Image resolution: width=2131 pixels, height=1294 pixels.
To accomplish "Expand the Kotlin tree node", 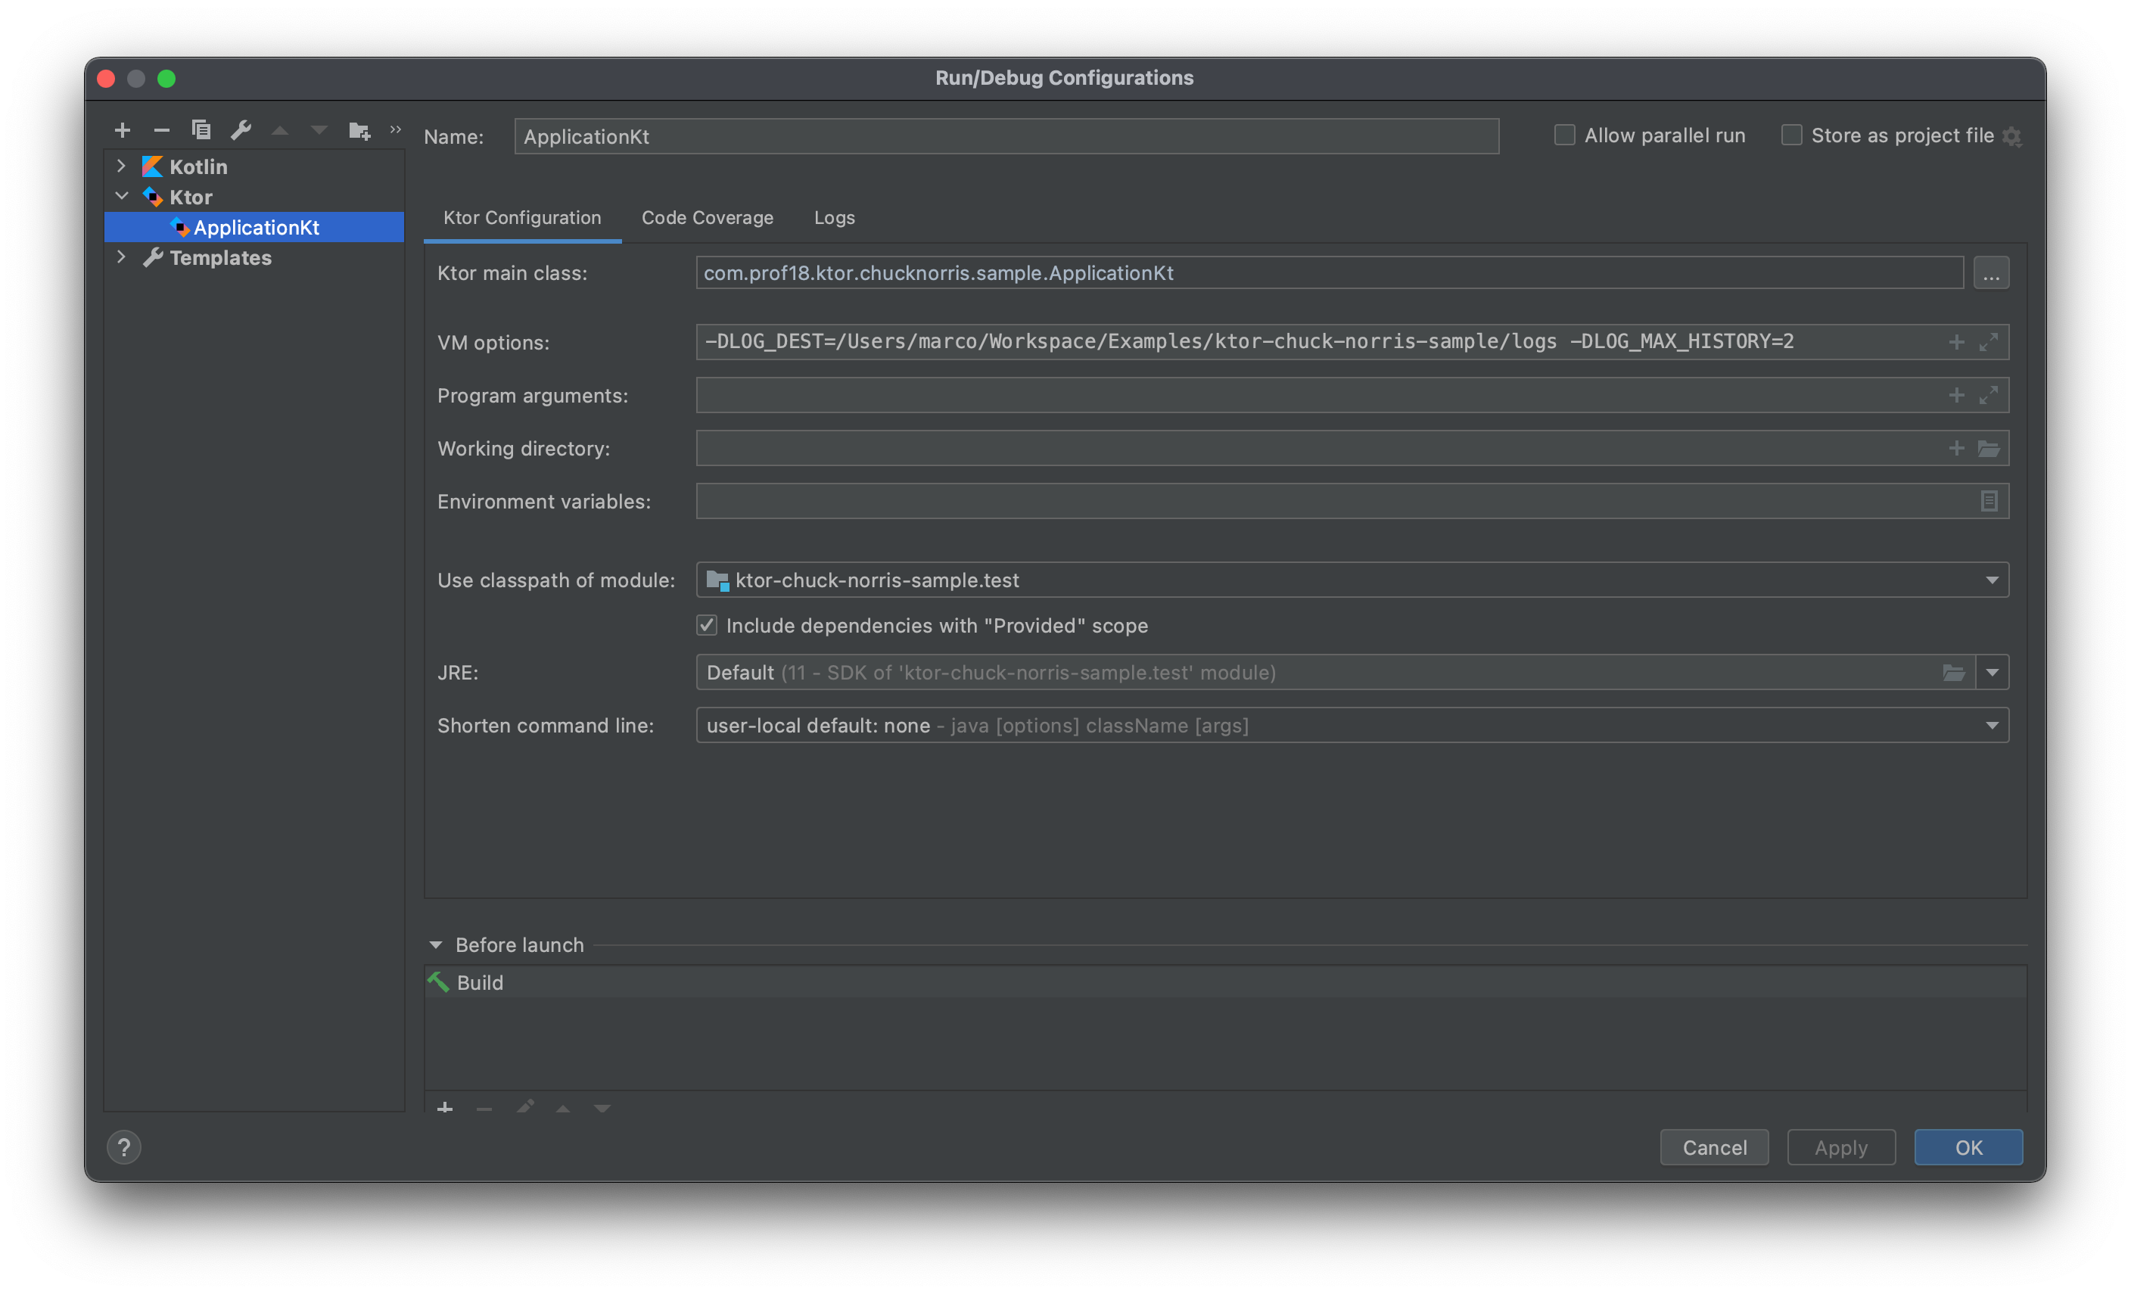I will (x=121, y=166).
